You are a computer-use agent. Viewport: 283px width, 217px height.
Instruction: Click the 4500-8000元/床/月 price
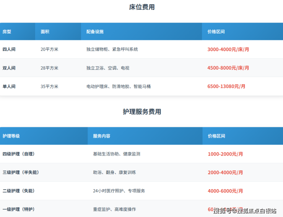click(x=228, y=68)
